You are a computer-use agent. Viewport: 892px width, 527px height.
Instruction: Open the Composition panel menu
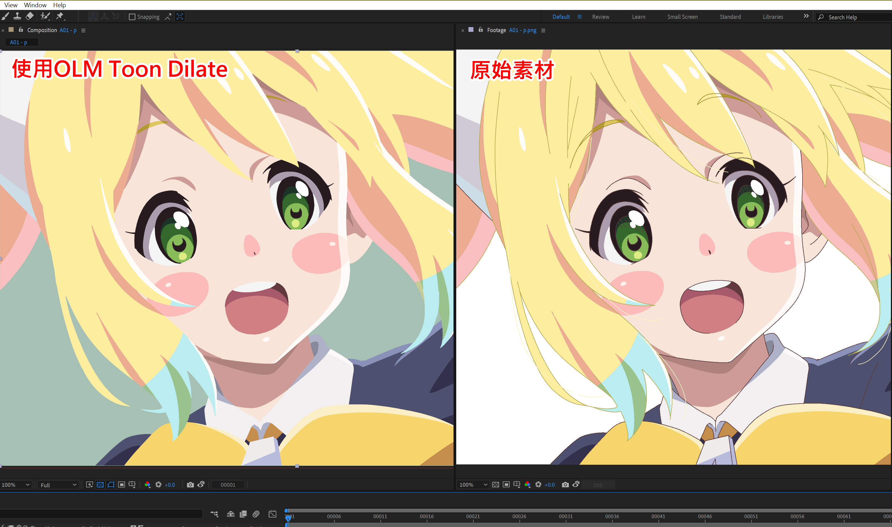pos(83,30)
